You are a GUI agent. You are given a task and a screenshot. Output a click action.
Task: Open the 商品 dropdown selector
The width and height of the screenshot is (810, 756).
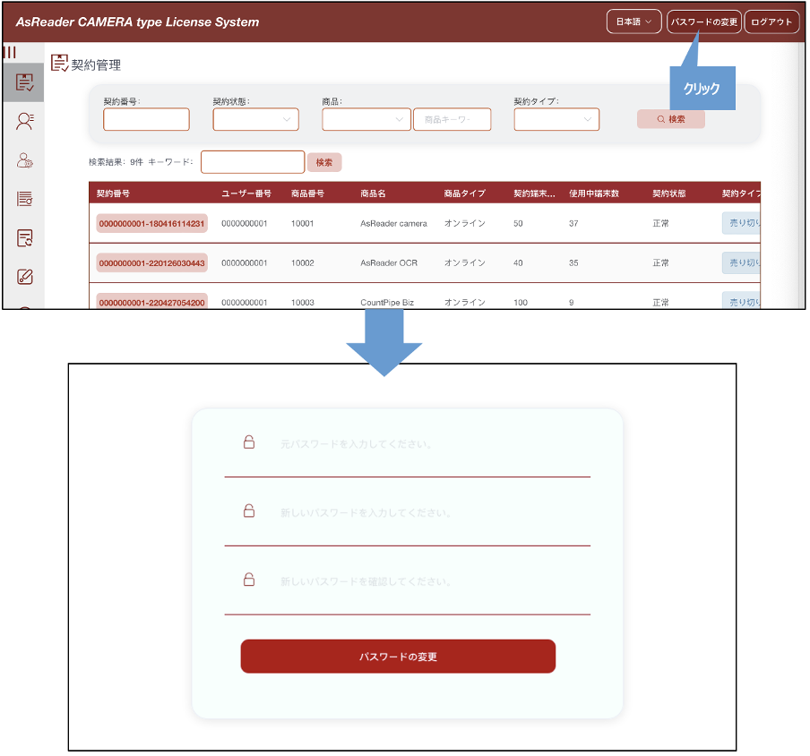(366, 119)
